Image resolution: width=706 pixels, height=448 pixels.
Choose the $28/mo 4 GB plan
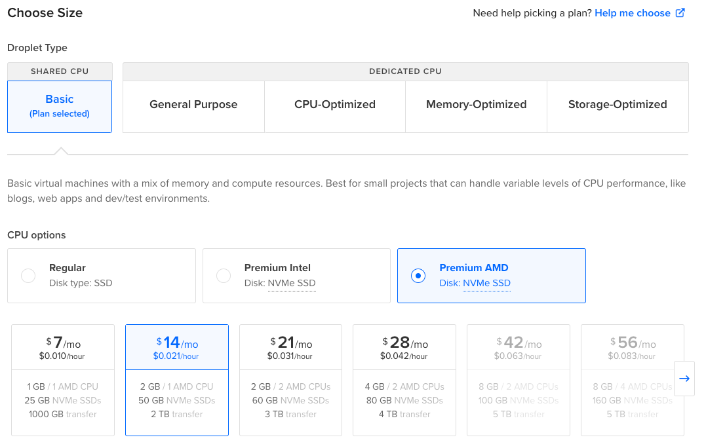(x=404, y=380)
